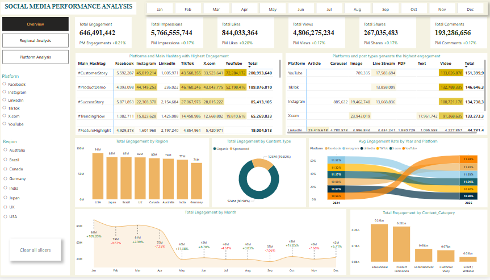Click TikTok video cell 132,788,335

coord(451,87)
